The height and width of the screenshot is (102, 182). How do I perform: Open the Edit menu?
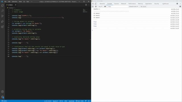tap(9, 2)
